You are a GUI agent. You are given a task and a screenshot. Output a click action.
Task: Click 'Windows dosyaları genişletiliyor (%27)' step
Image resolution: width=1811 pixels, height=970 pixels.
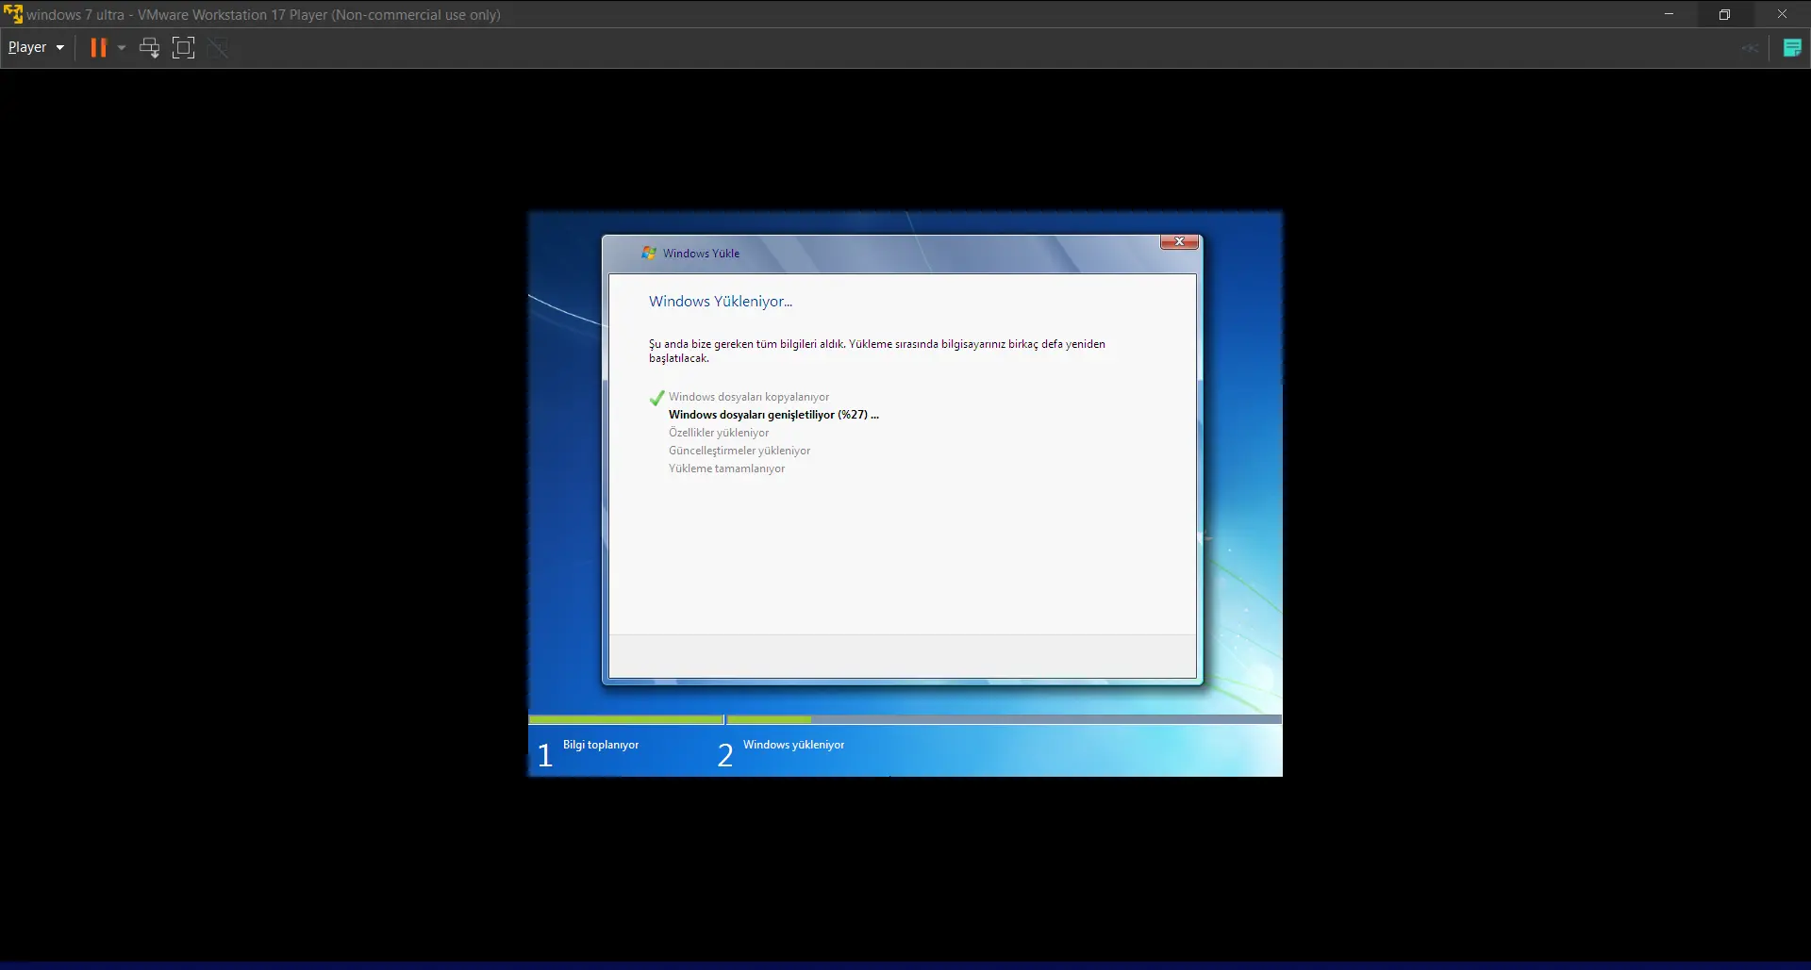tap(773, 415)
